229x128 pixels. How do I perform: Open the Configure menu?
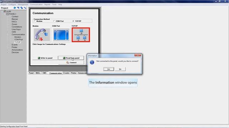point(12,5)
